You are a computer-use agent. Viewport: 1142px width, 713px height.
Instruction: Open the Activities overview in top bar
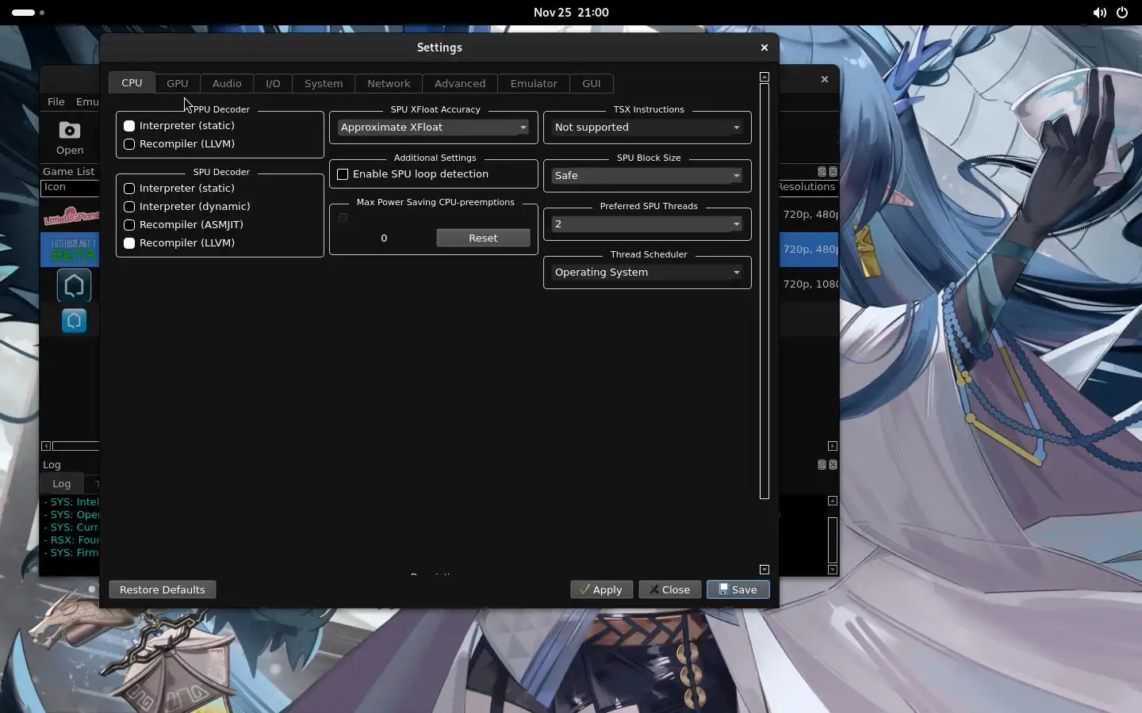point(29,13)
